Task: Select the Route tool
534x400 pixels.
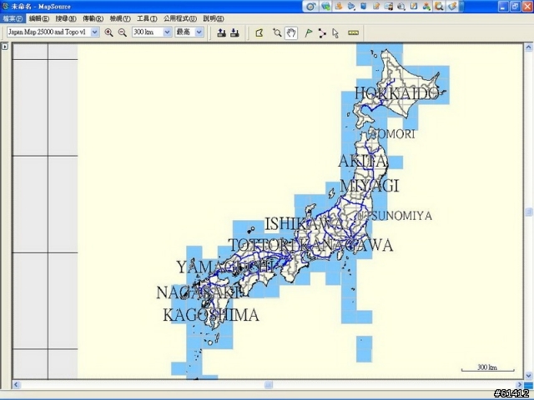Action: 322,33
